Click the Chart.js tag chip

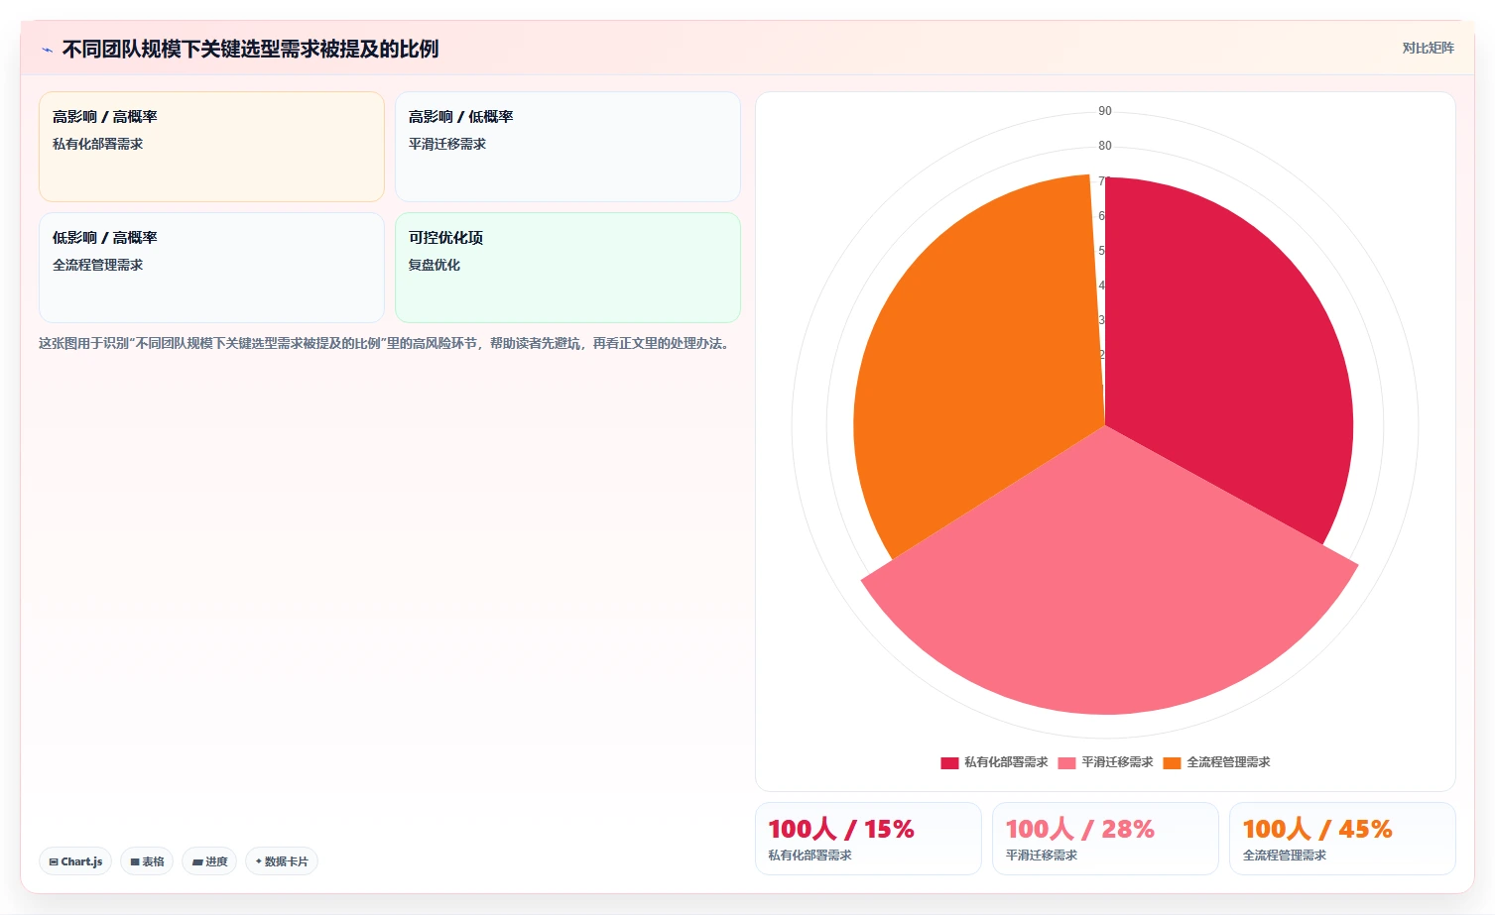coord(75,861)
